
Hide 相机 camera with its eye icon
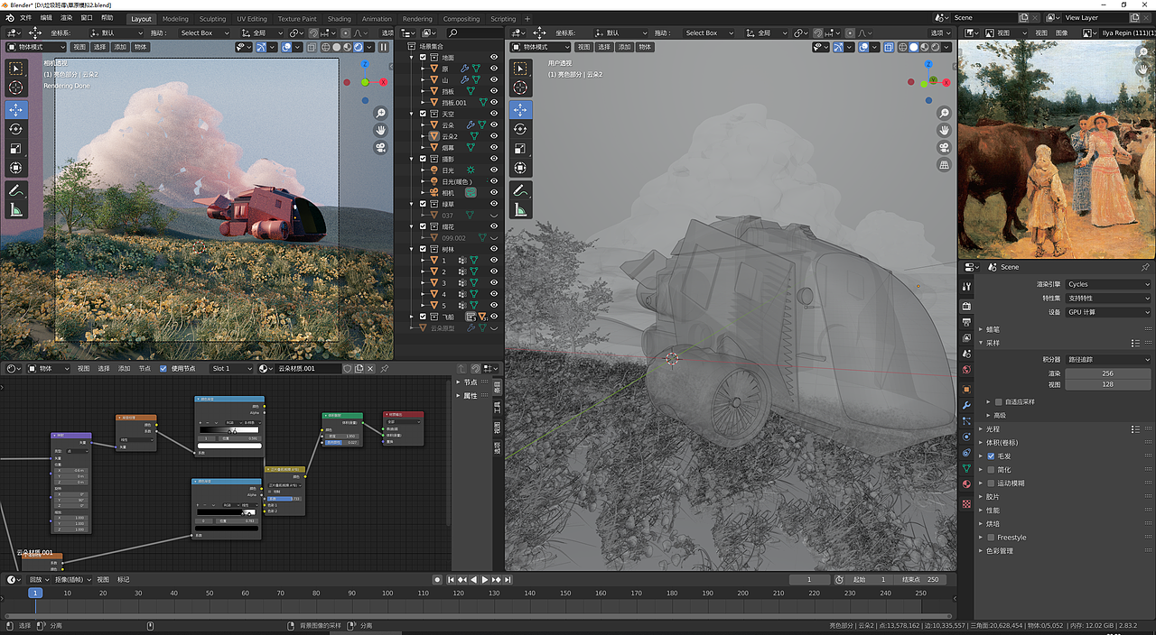(x=494, y=193)
